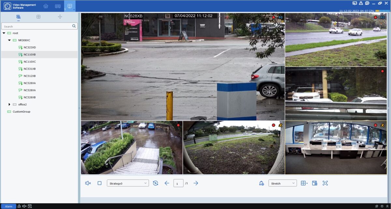Click the Search devices input field
Screen dimensions: 391x209
(x=36, y=26)
